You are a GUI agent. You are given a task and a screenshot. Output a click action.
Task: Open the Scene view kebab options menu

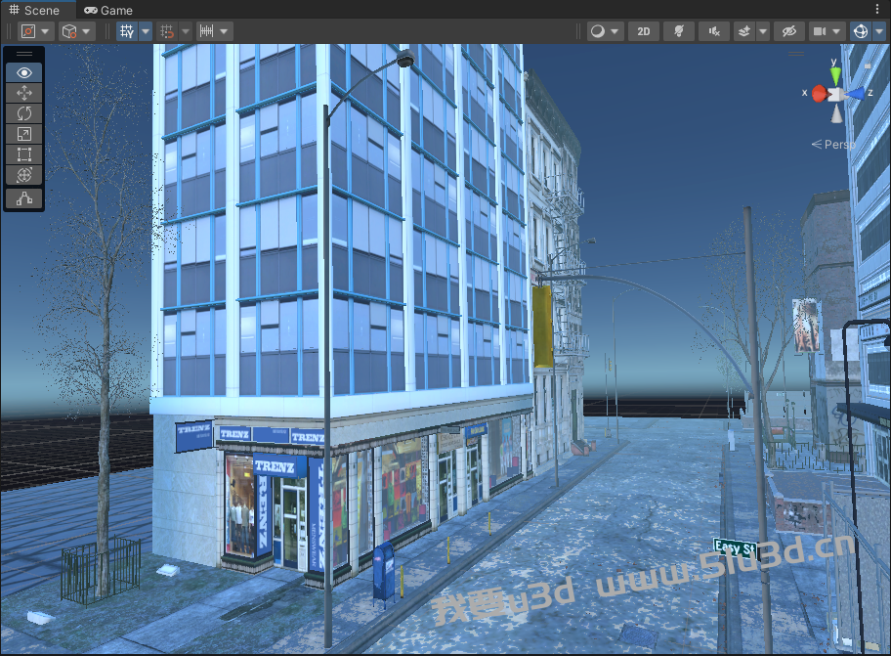click(x=878, y=10)
